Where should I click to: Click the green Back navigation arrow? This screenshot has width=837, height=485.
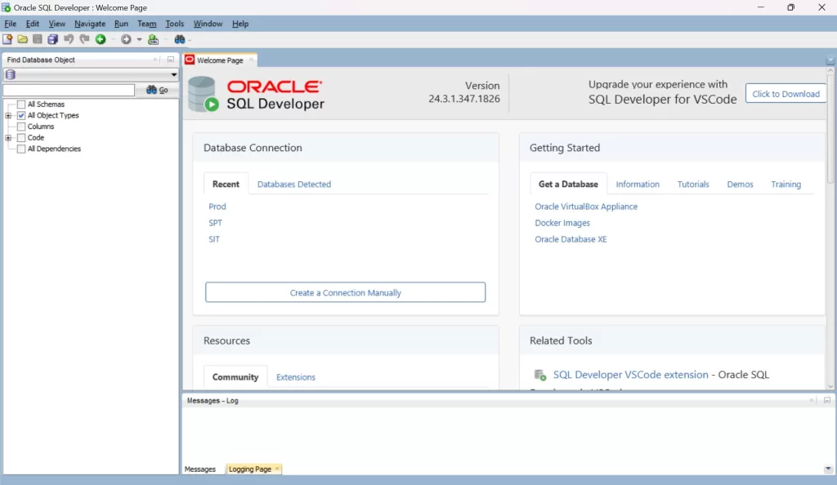tap(101, 39)
